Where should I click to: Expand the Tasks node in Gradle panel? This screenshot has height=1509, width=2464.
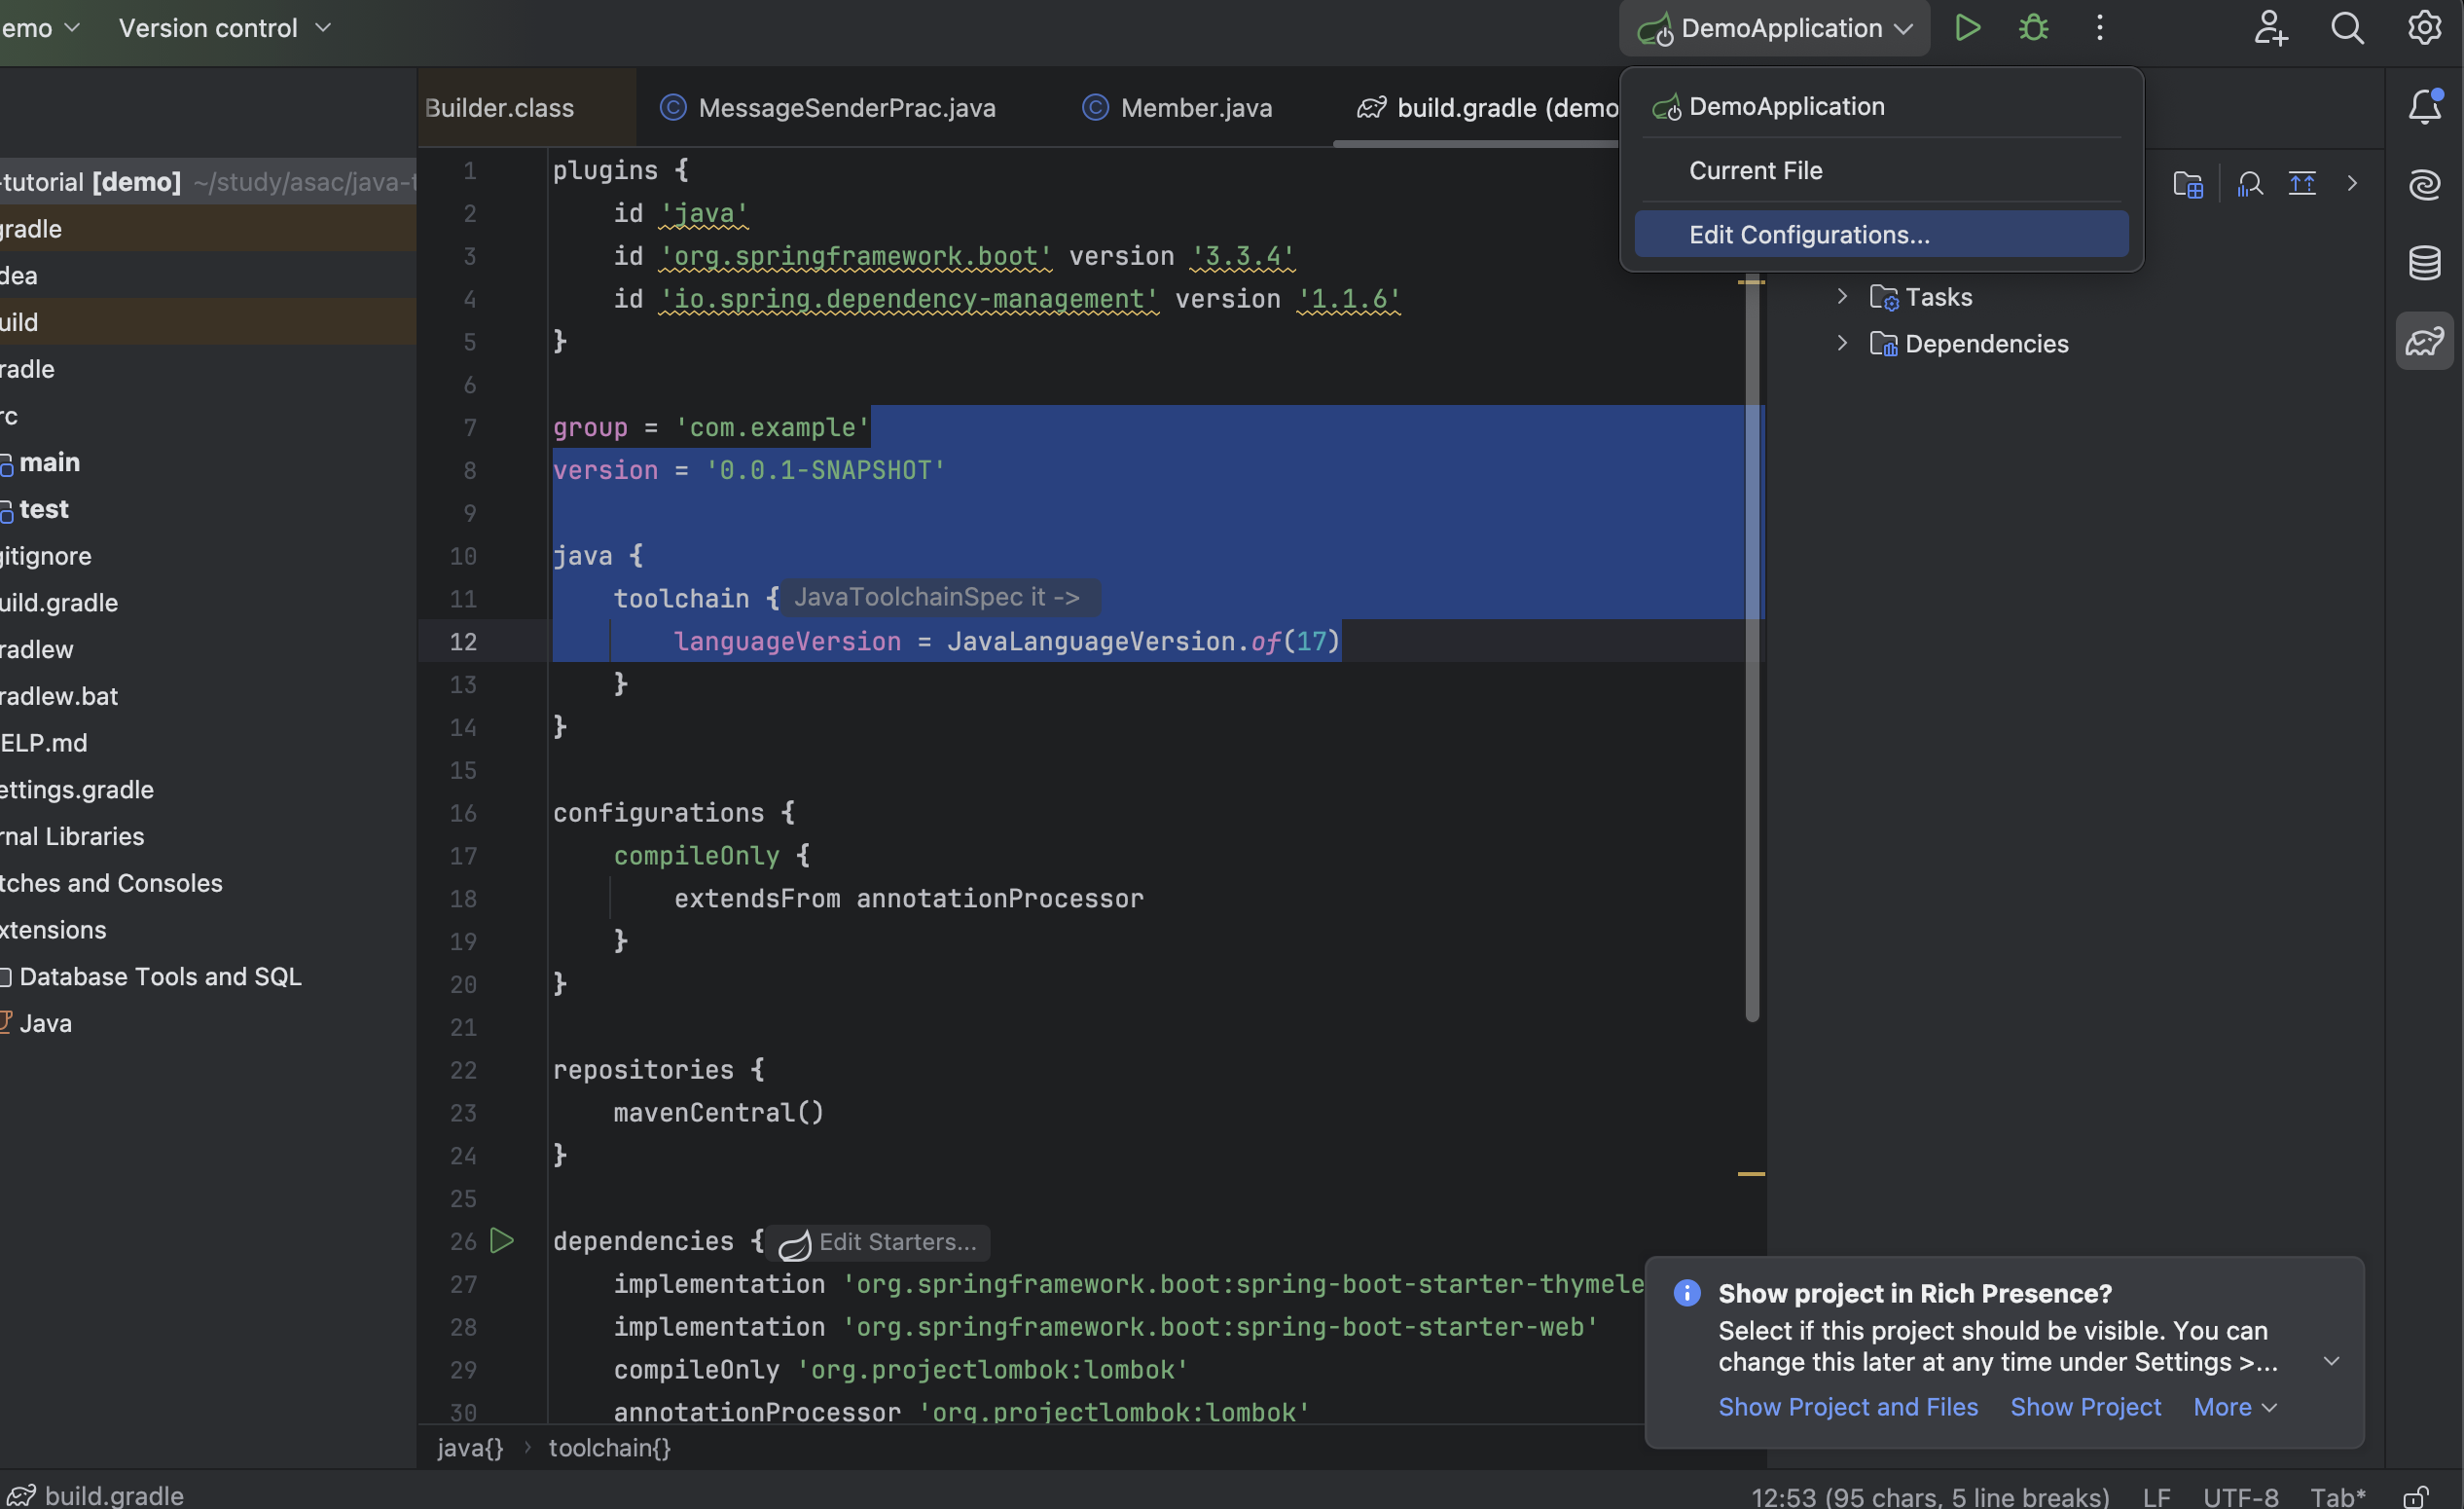pyautogui.click(x=1842, y=297)
